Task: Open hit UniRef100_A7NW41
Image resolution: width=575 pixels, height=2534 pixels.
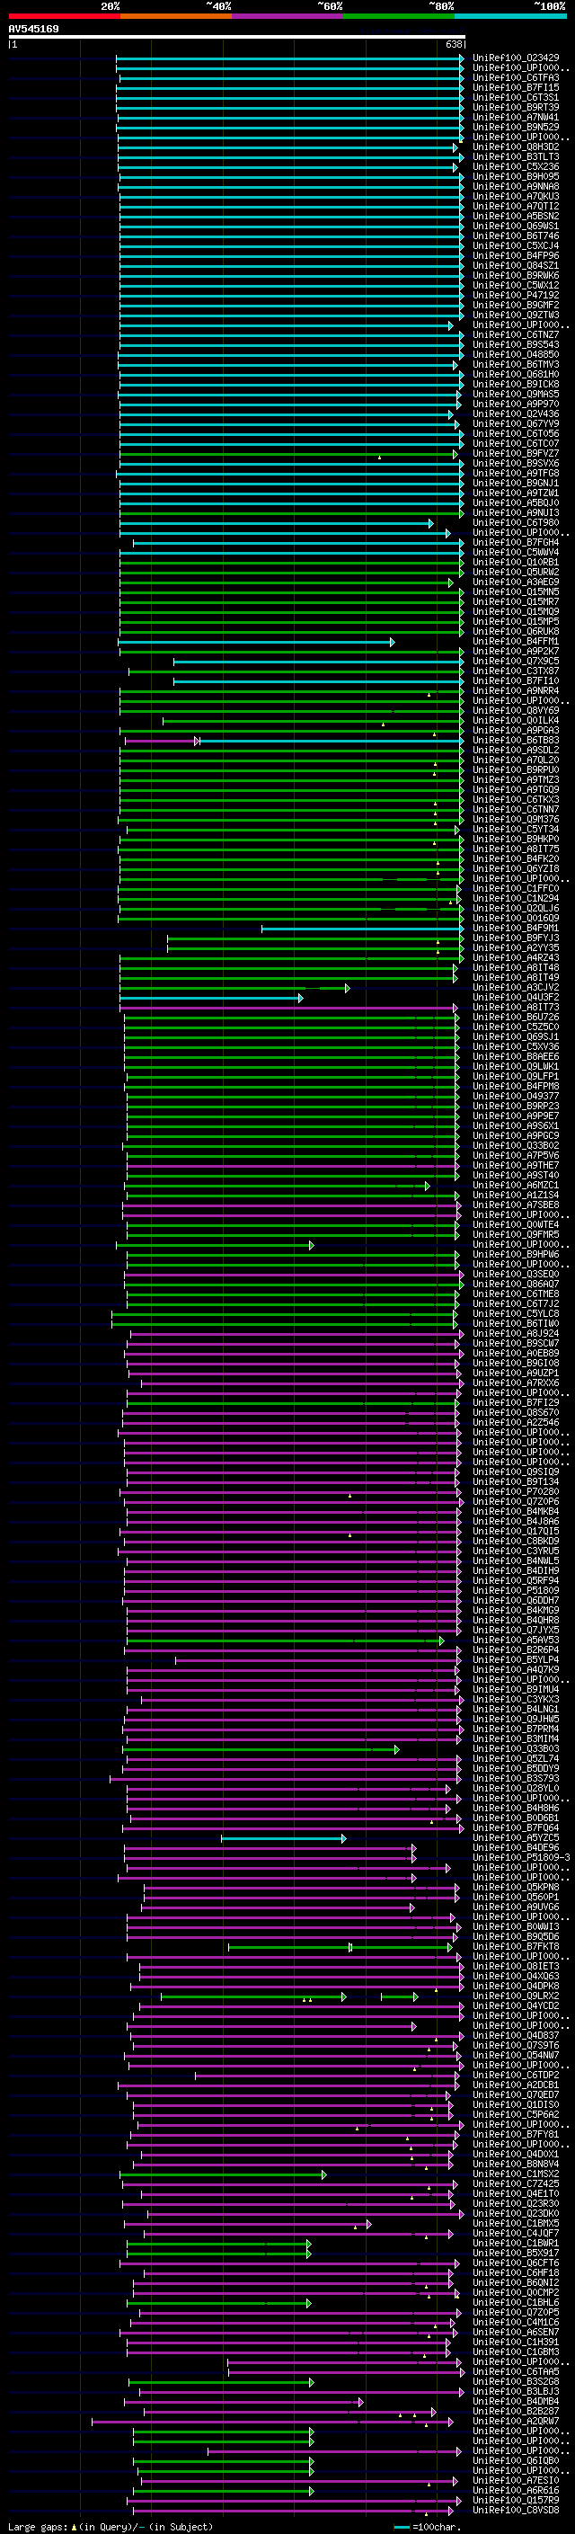Action: coord(515,117)
